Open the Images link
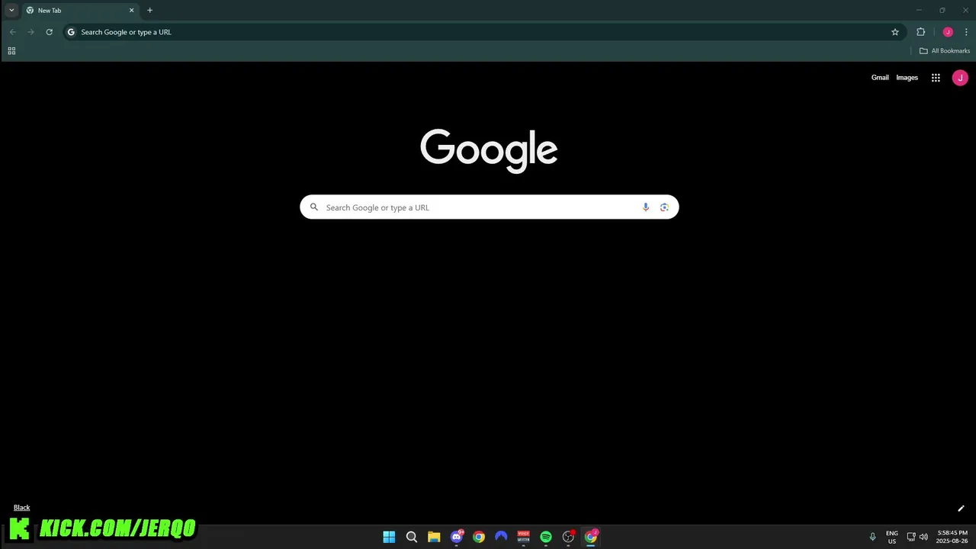 point(907,78)
